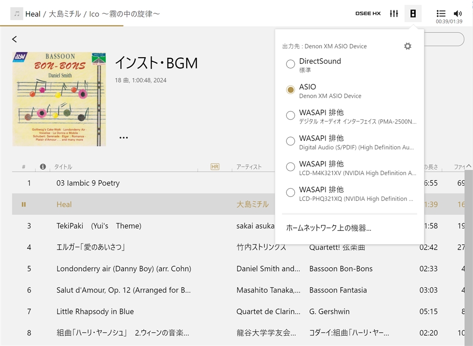The width and height of the screenshot is (473, 346).
Task: Select track TekiPaki (Yui's Theme)
Action: point(99,226)
